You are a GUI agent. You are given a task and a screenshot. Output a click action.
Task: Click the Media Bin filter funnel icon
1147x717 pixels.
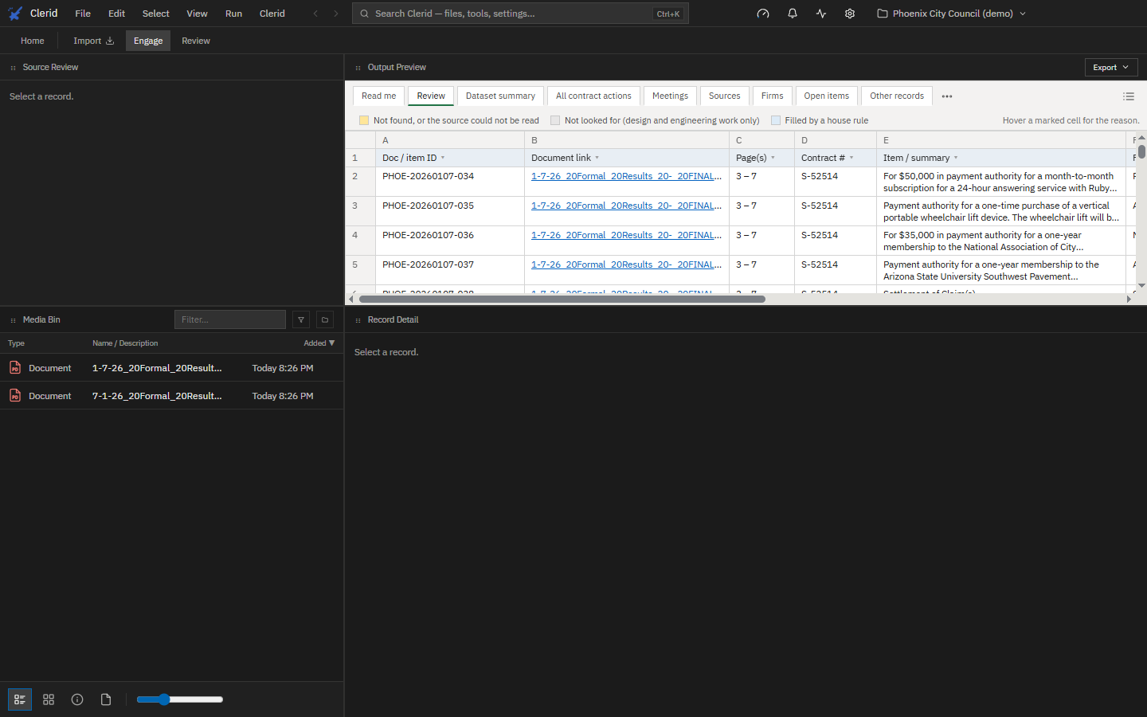[x=301, y=319]
